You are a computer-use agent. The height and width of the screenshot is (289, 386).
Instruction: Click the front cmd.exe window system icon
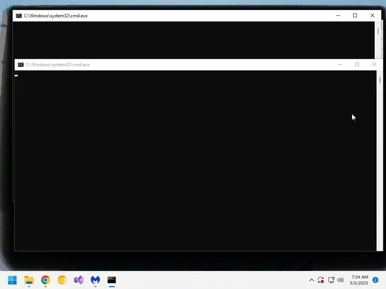(21, 65)
